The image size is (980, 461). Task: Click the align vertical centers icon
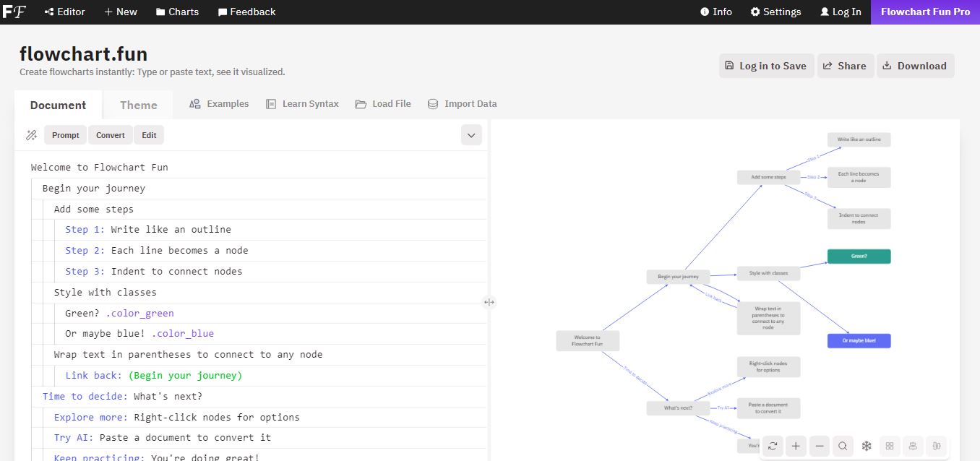pos(914,447)
